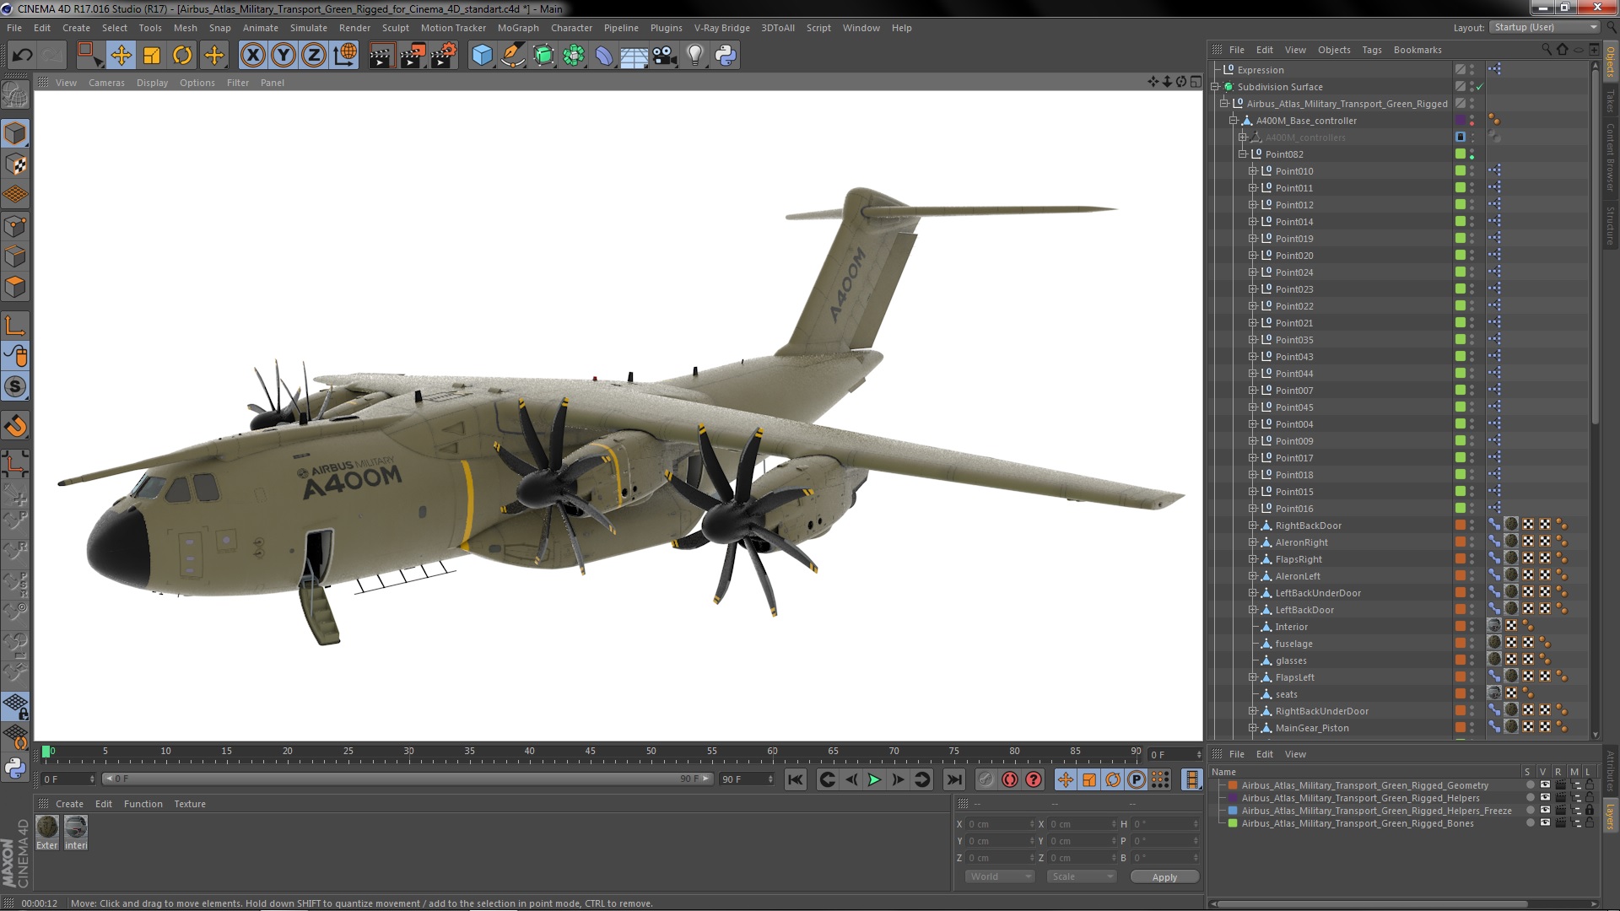Toggle Subdivision Surface enable checkmark
The height and width of the screenshot is (911, 1620).
1480,87
